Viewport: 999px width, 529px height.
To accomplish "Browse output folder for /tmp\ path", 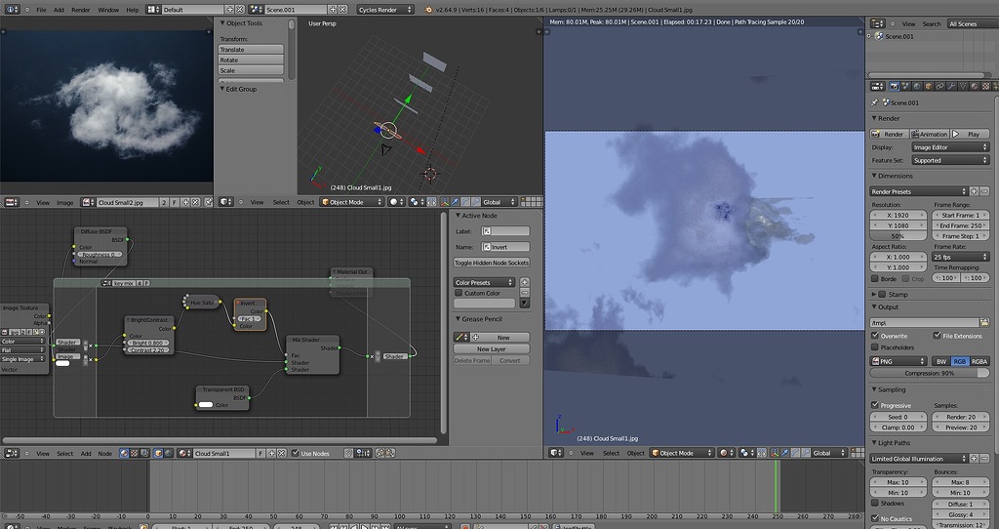I will (x=985, y=322).
